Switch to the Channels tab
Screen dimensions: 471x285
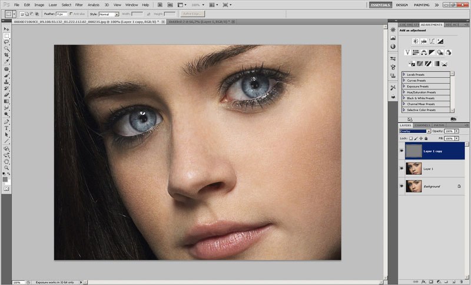[x=422, y=125]
